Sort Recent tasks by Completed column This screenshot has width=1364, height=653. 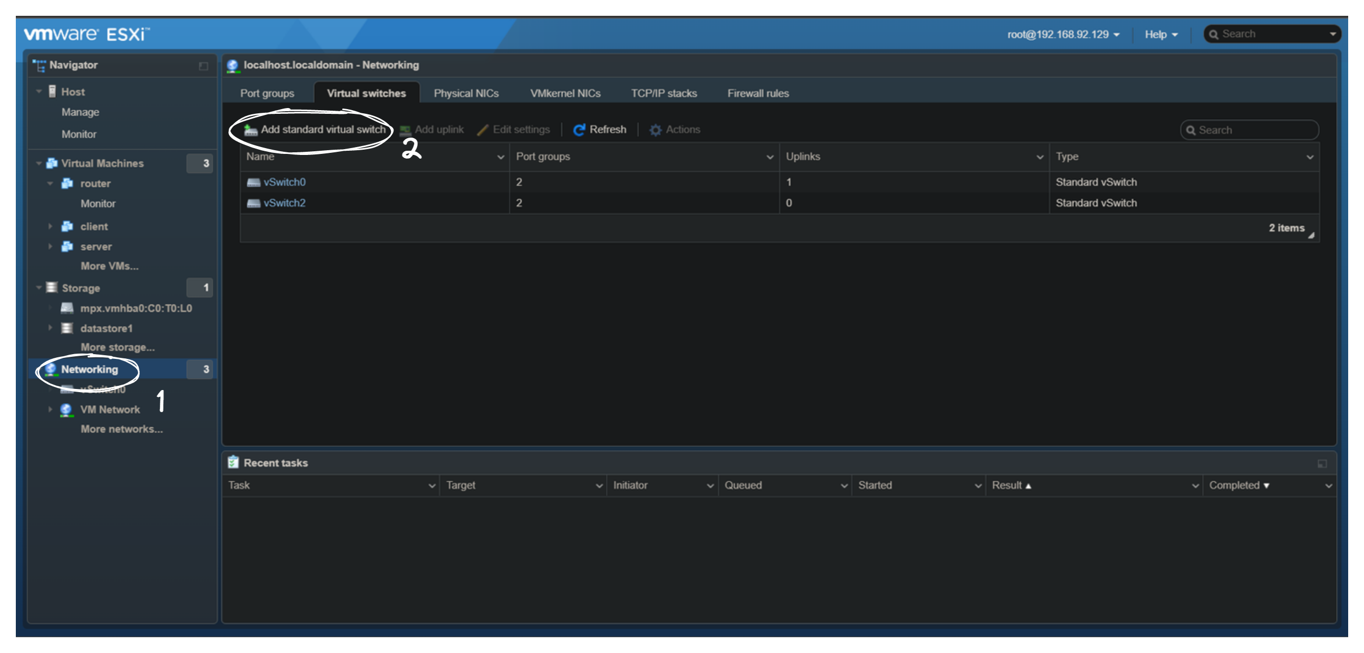pos(1239,486)
